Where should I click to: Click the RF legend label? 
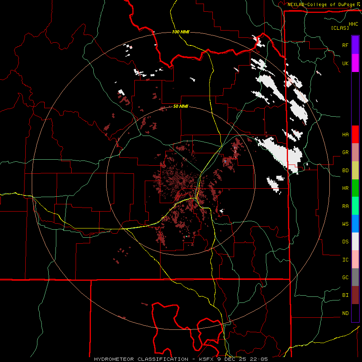345,45
